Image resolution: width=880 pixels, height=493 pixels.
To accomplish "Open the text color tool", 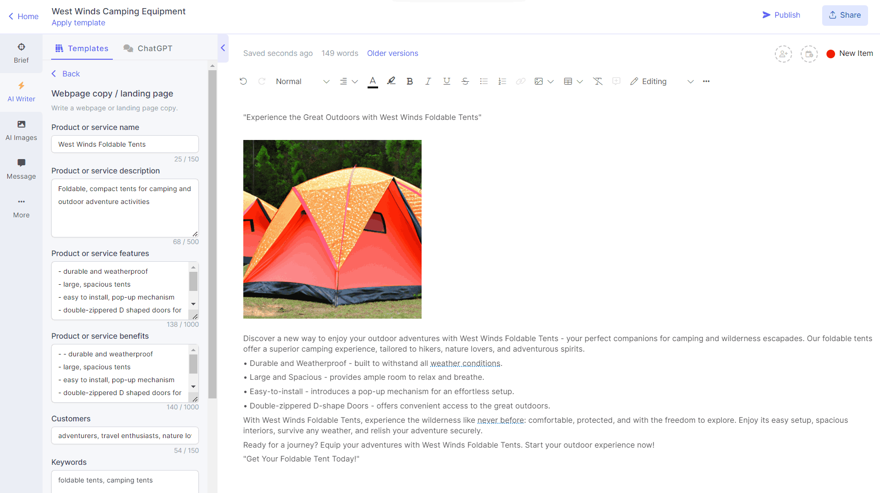I will [373, 81].
